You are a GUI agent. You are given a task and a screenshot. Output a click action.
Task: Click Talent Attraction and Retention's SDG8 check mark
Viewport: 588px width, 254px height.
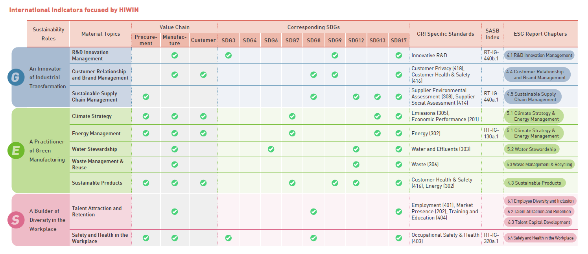pos(313,211)
